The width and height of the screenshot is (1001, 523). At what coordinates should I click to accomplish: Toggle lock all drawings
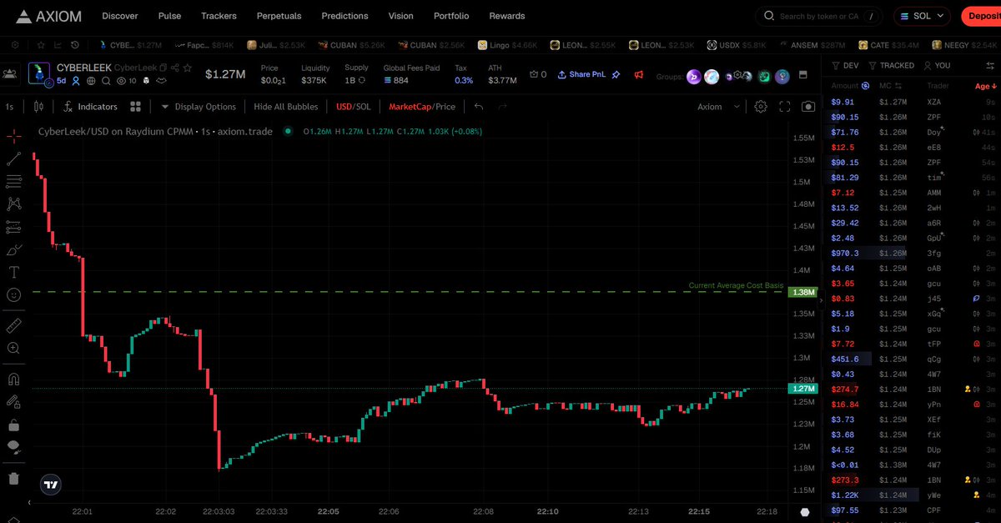[x=14, y=425]
